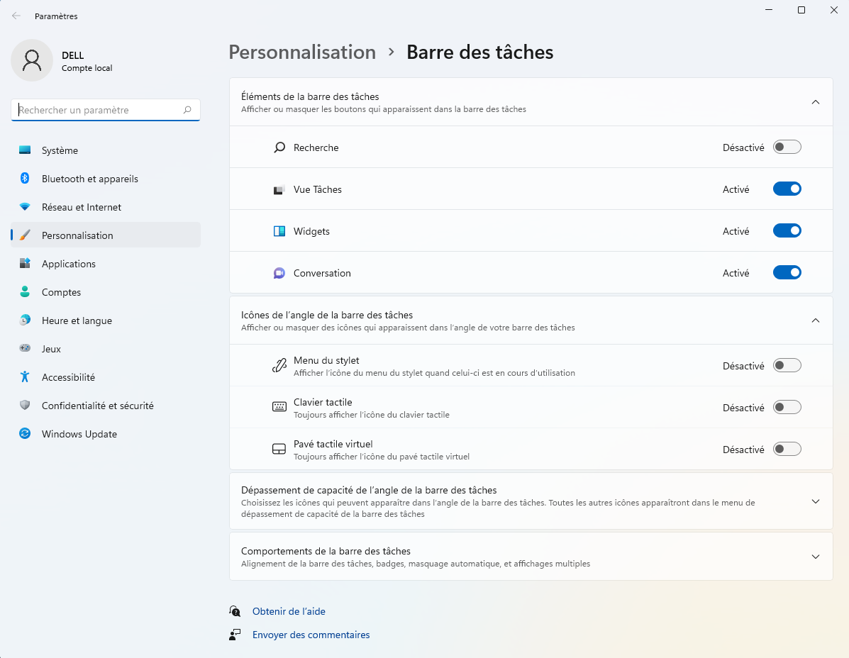
Task: Select Applications in the sidebar
Action: [x=106, y=264]
